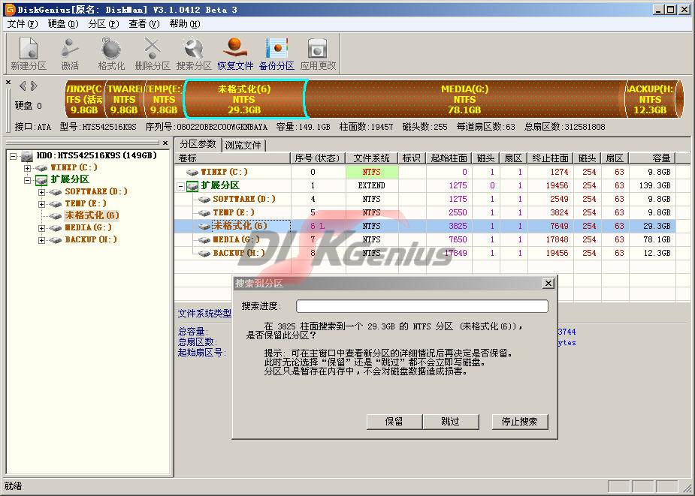Screen dimensions: 695x496
Task: Click the 文件系统 column header
Action: point(372,158)
